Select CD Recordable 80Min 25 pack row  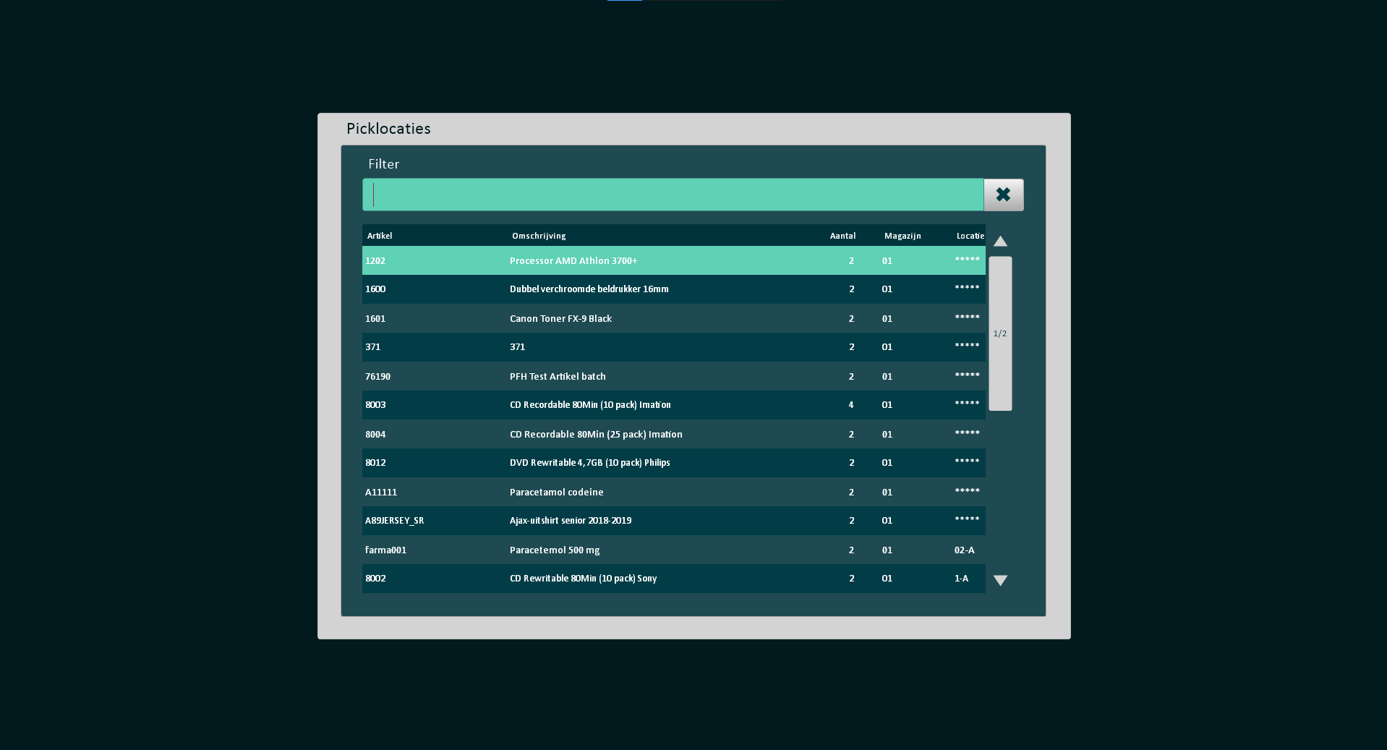[x=673, y=434]
